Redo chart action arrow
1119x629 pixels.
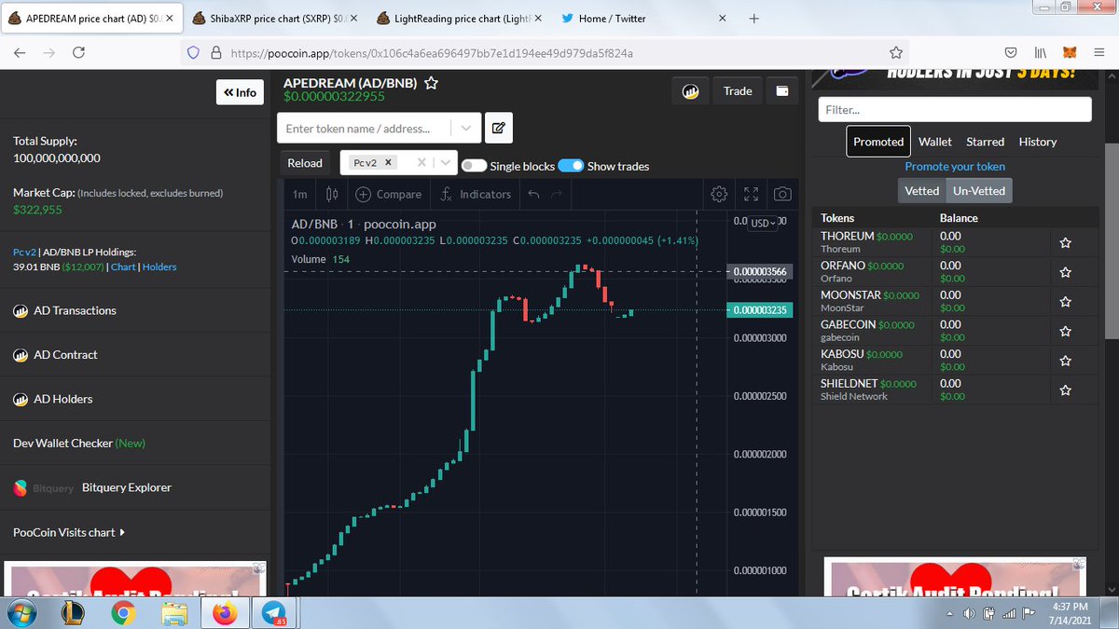pyautogui.click(x=557, y=194)
